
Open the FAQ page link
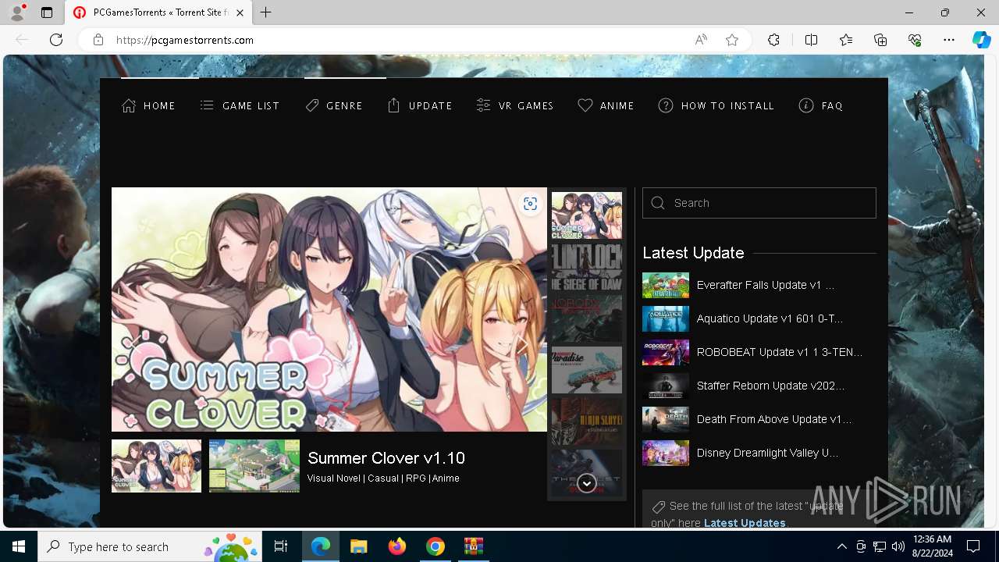coord(821,105)
